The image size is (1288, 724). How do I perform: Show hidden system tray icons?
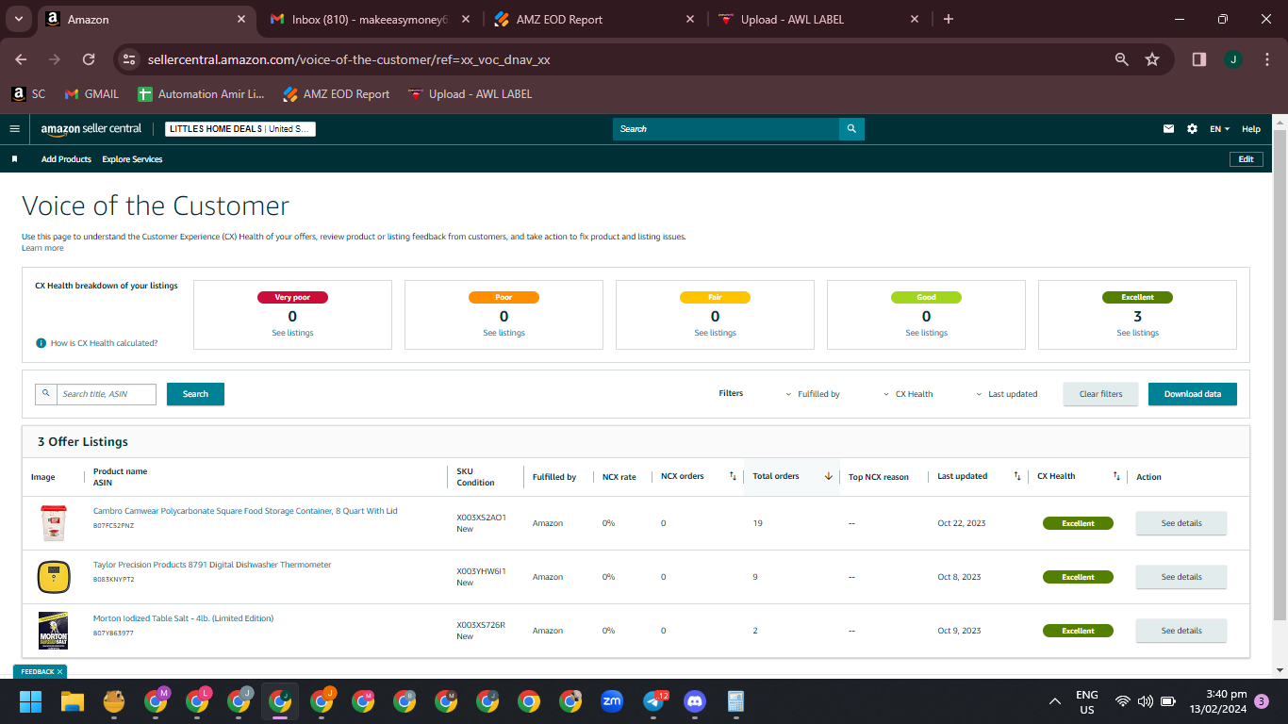click(x=1055, y=701)
